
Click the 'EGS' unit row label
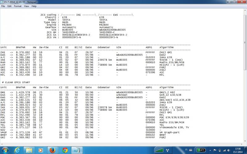click(x=3, y=95)
